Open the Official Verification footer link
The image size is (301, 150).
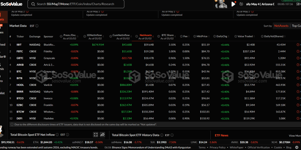[x=259, y=147]
